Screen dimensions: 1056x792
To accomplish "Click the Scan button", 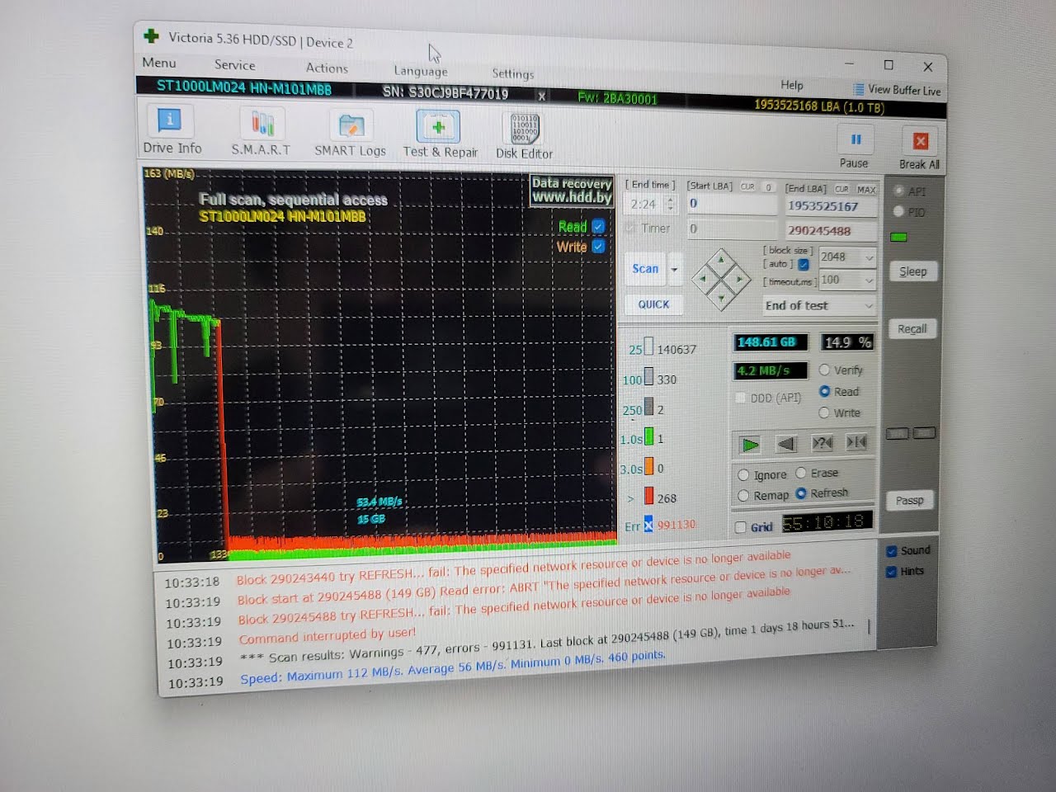I will [x=645, y=269].
